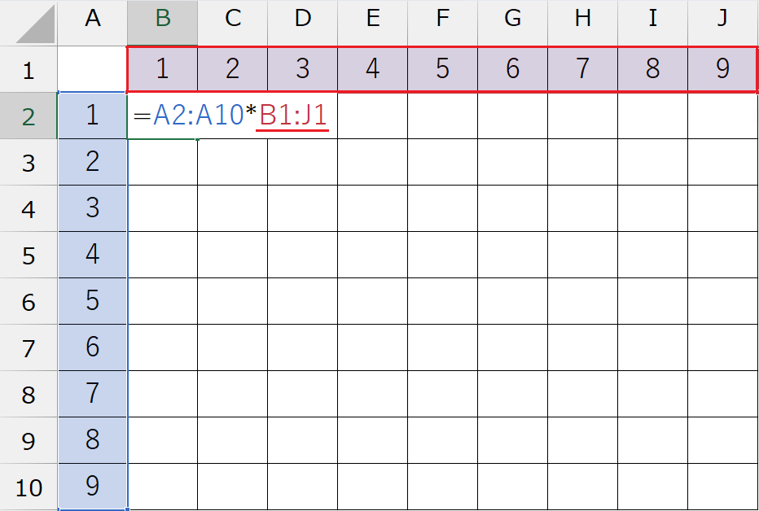Viewport: 759px width, 511px height.
Task: Select column F header
Action: (x=442, y=23)
